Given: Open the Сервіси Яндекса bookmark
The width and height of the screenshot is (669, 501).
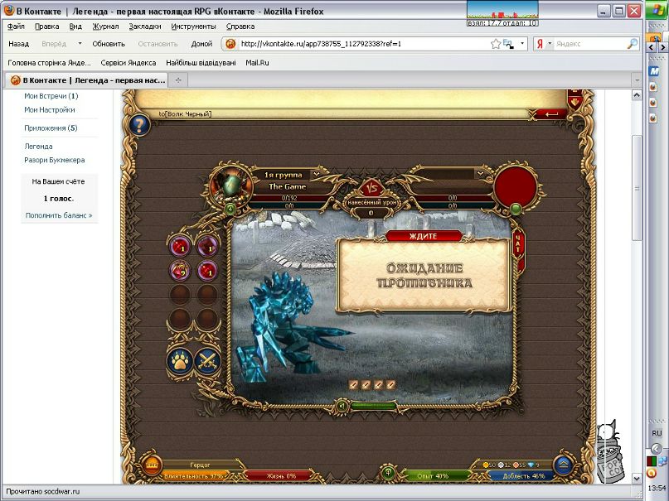Looking at the screenshot, I should click(x=128, y=63).
